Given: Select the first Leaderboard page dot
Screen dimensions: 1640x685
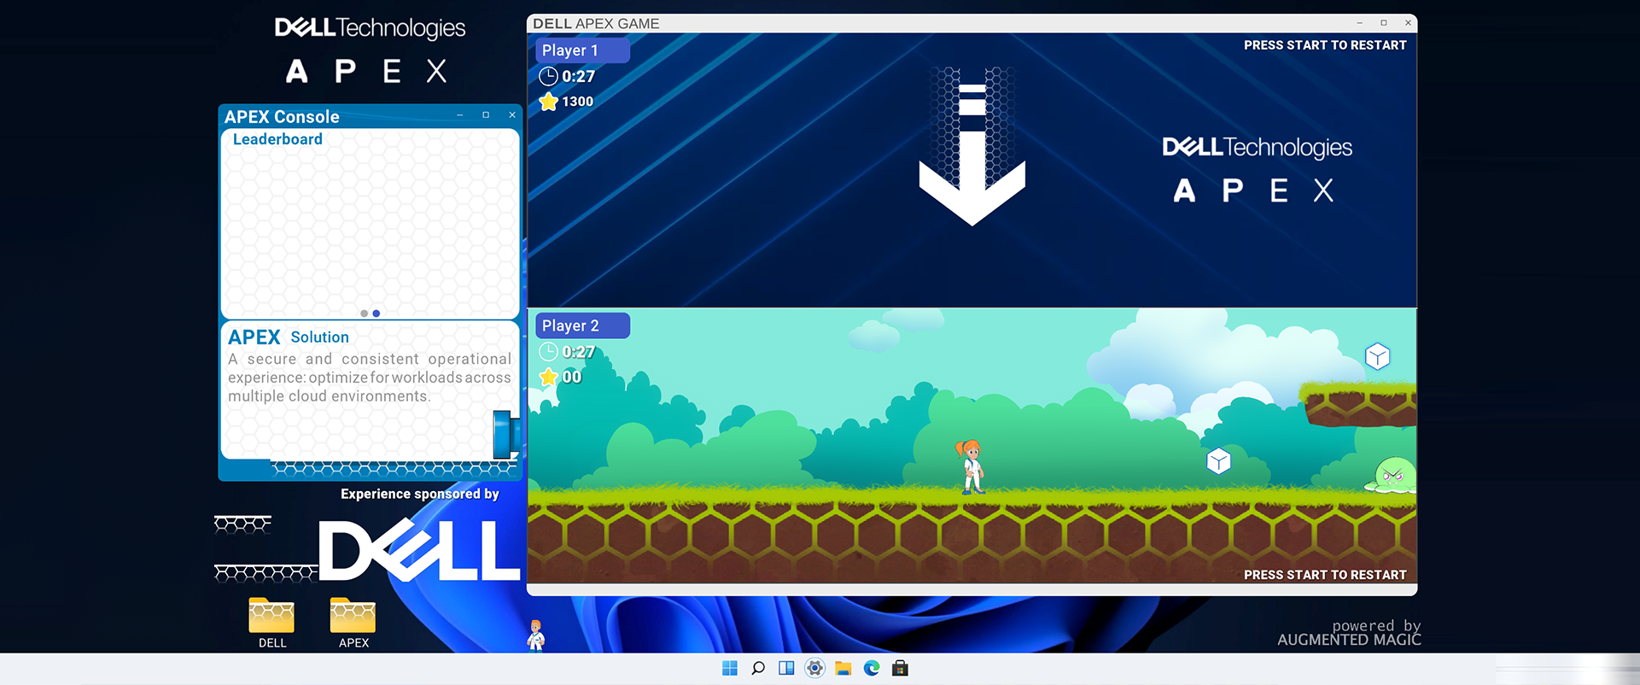Looking at the screenshot, I should tap(364, 313).
